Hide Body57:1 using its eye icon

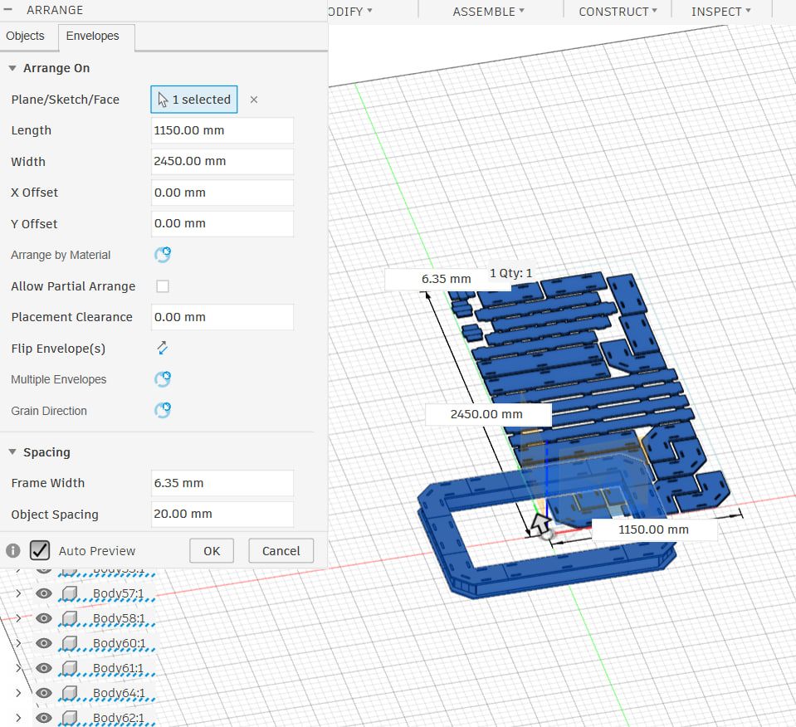click(44, 593)
